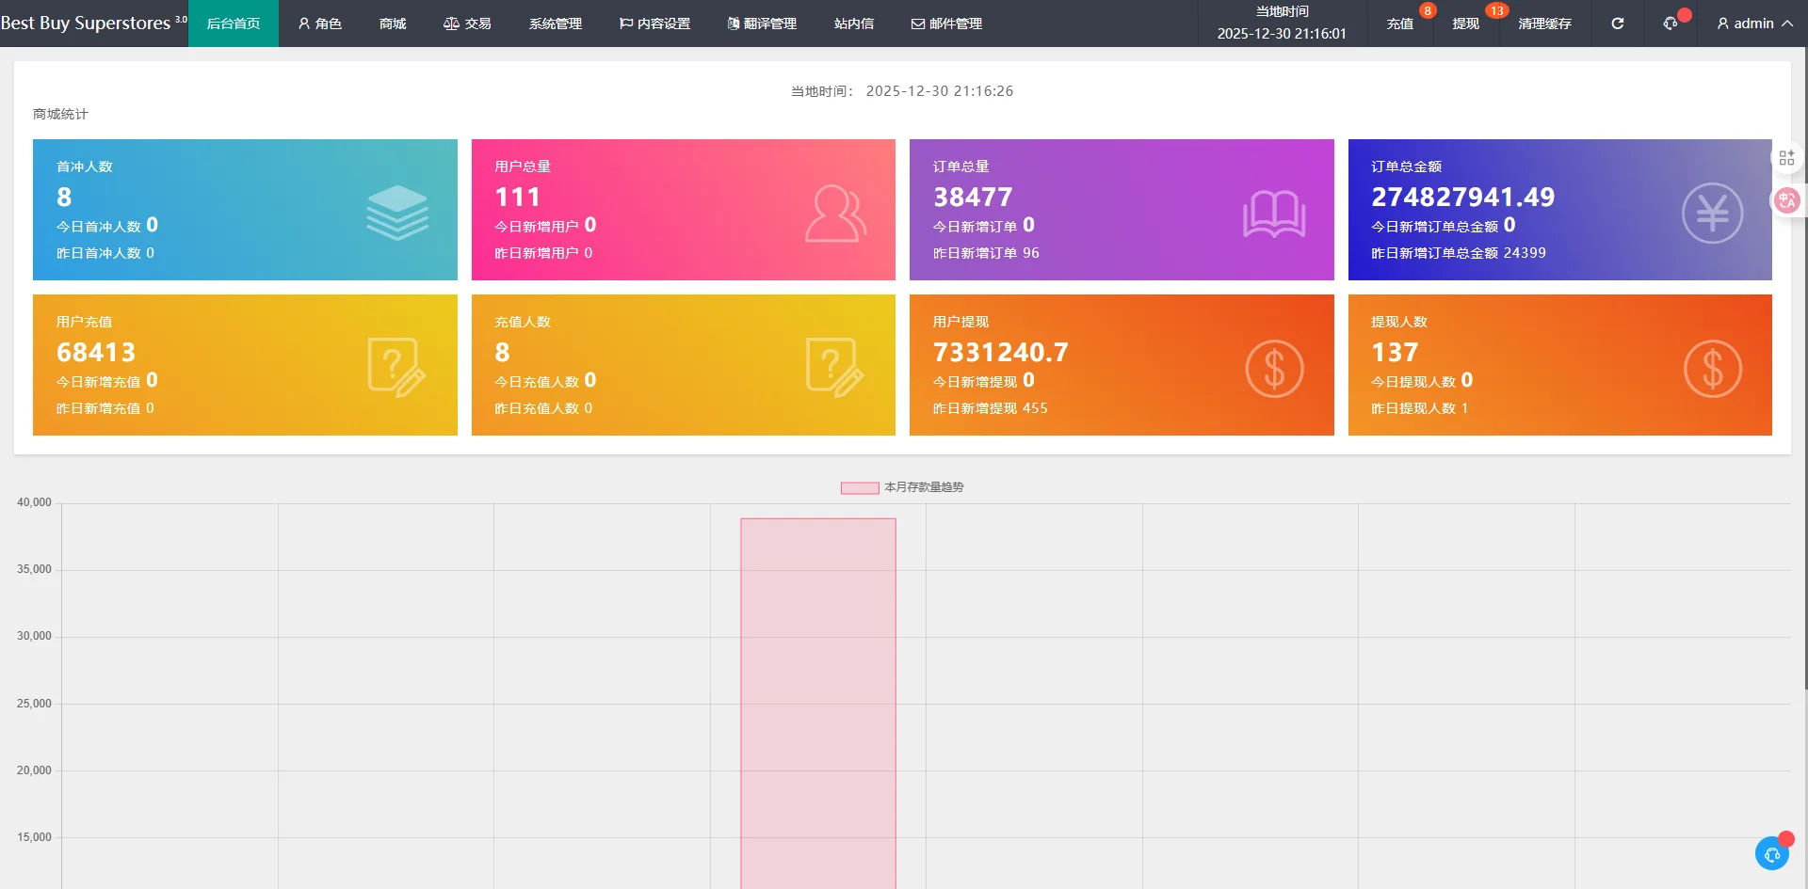Viewport: 1808px width, 889px height.
Task: Click the floating translate 中/A icon
Action: (x=1786, y=200)
